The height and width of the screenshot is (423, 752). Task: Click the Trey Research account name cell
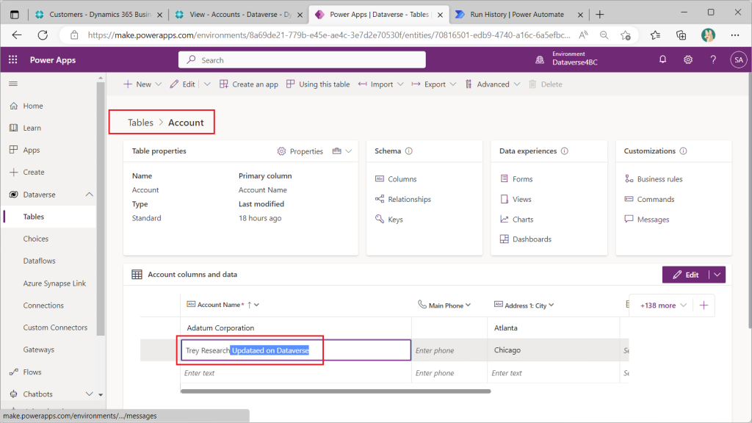coord(296,350)
